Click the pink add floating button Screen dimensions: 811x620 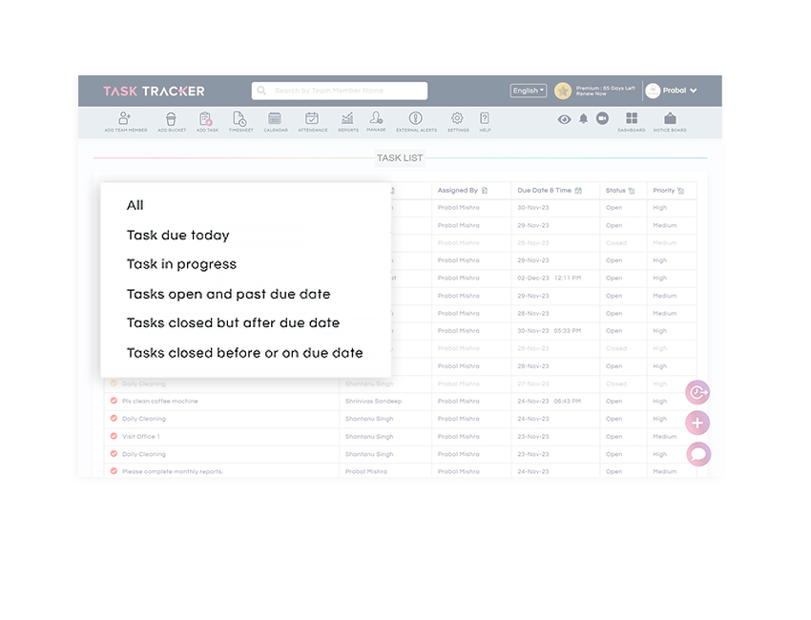pyautogui.click(x=697, y=423)
